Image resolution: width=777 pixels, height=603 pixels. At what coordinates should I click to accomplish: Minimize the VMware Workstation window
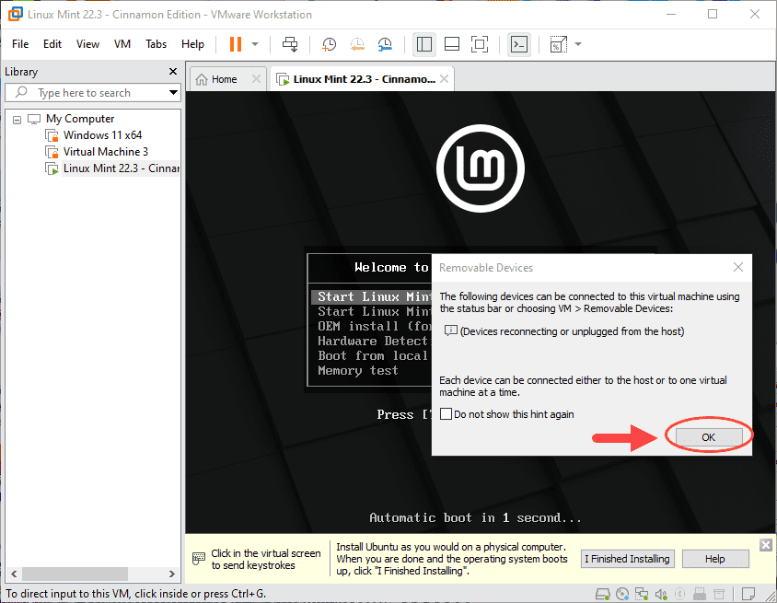670,14
